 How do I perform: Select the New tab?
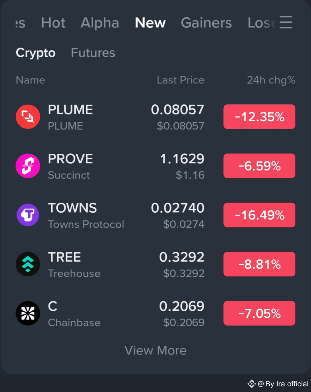point(150,23)
